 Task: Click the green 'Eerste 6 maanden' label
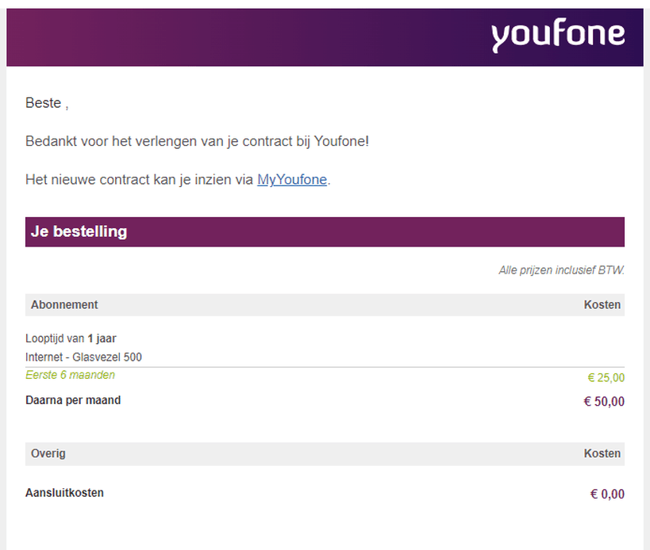[x=70, y=375]
